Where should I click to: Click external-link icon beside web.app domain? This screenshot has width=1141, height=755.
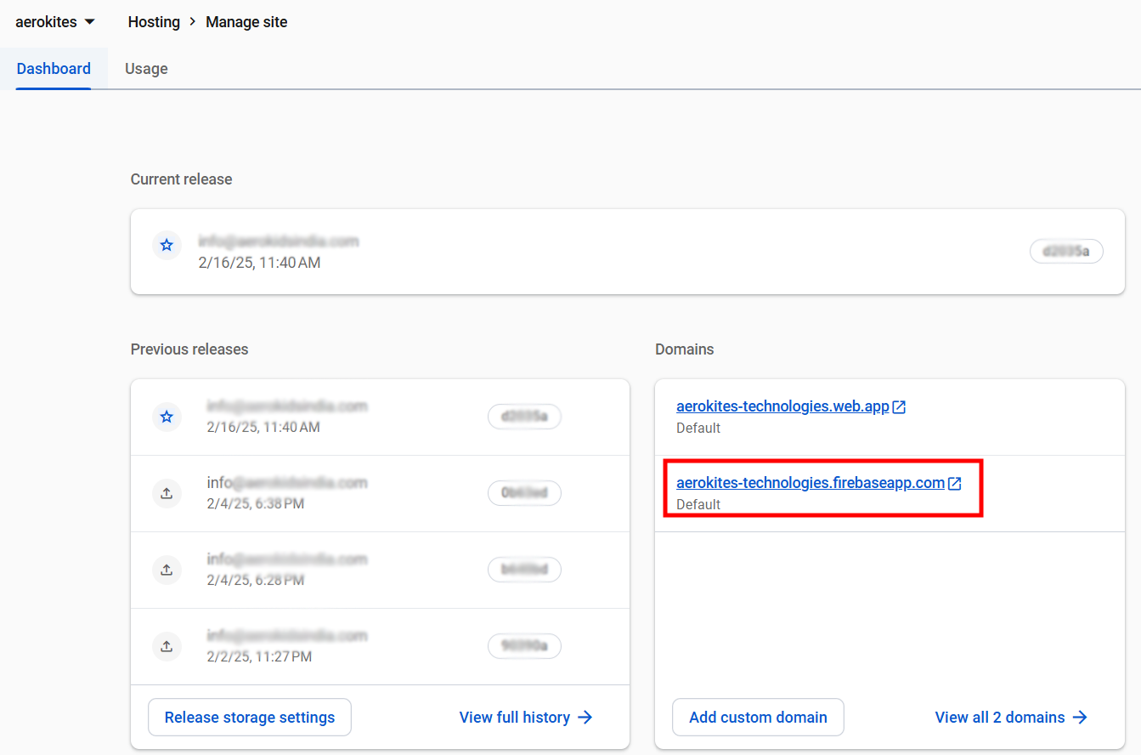(x=899, y=407)
